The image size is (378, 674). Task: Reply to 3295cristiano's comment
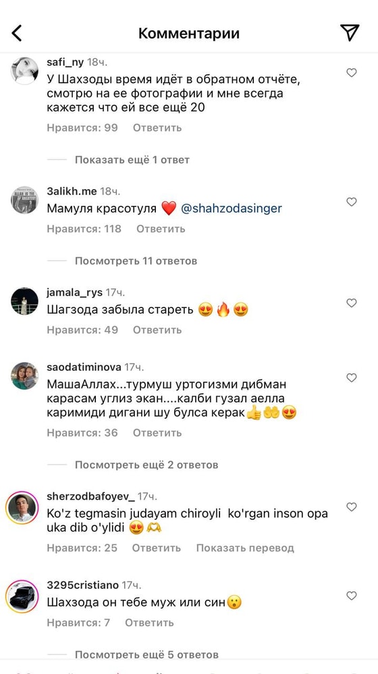[149, 623]
